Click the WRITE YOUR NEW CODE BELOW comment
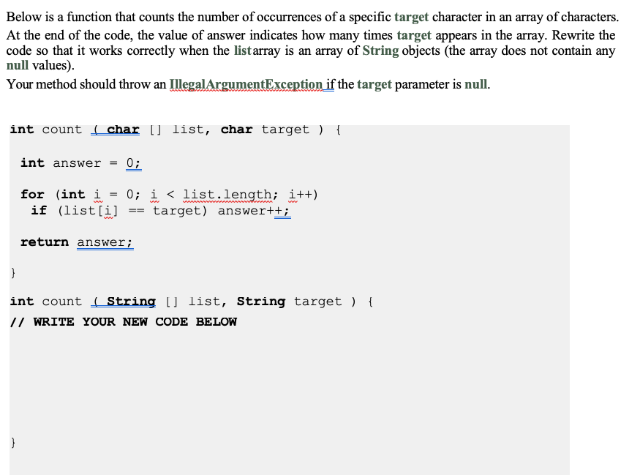The width and height of the screenshot is (640, 475). (122, 321)
